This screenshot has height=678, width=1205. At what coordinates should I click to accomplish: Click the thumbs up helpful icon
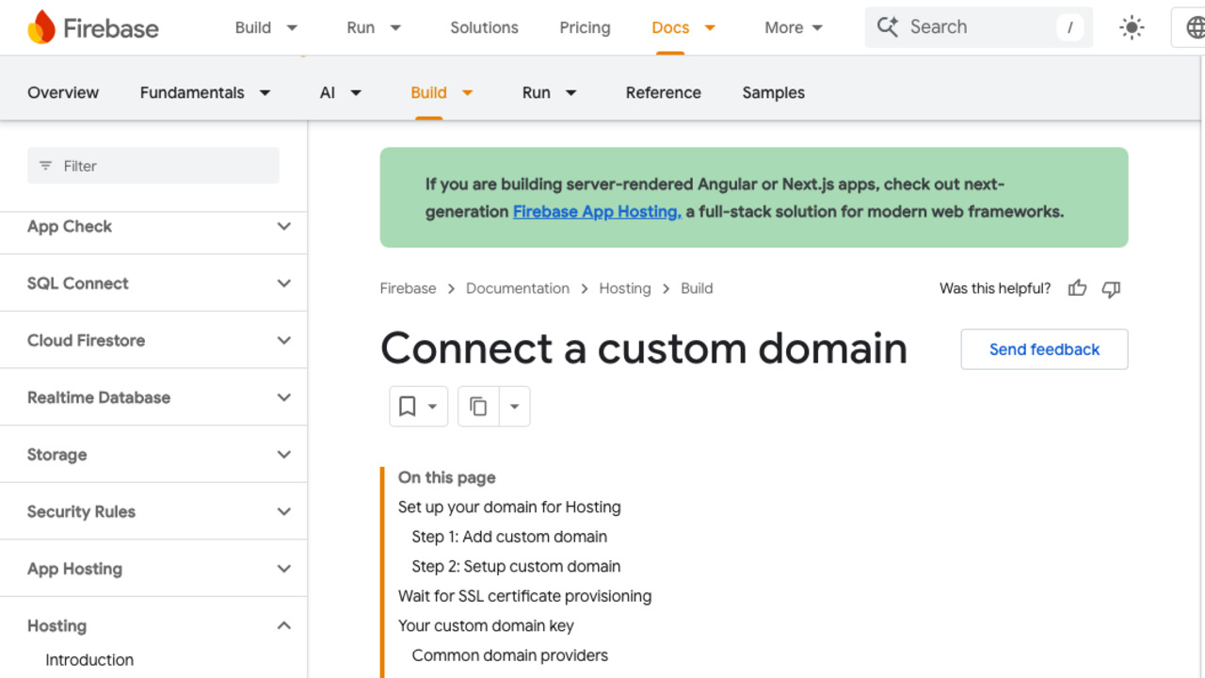[x=1077, y=288]
